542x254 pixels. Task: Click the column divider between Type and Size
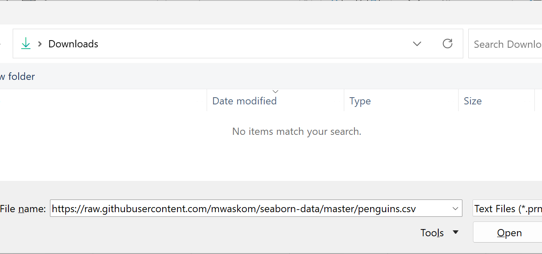(458, 101)
